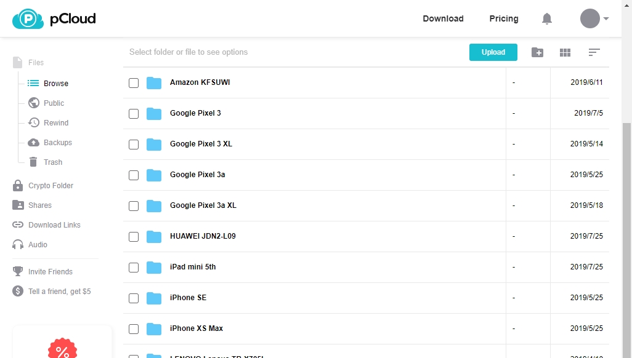Open the sort options icon
This screenshot has width=632, height=358.
click(594, 52)
